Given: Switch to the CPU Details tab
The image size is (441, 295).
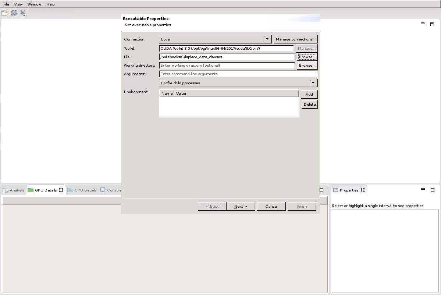Looking at the screenshot, I should [x=82, y=190].
